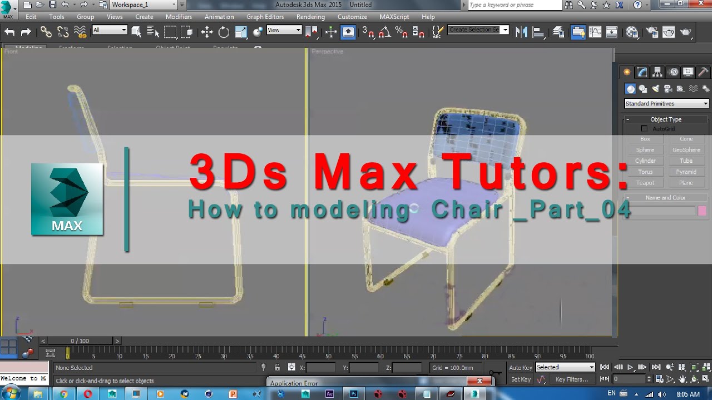Enable the AutoGrid checkbox
The width and height of the screenshot is (712, 400).
644,129
